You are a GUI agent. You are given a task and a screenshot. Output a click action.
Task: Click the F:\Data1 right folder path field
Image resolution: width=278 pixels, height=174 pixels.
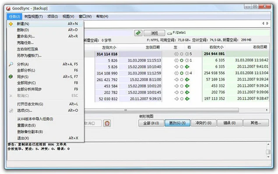point(218,33)
